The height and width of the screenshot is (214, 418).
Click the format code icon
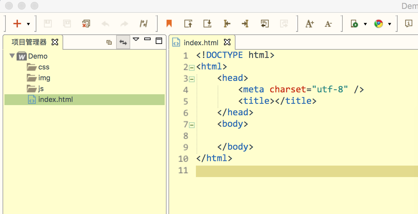click(x=143, y=24)
